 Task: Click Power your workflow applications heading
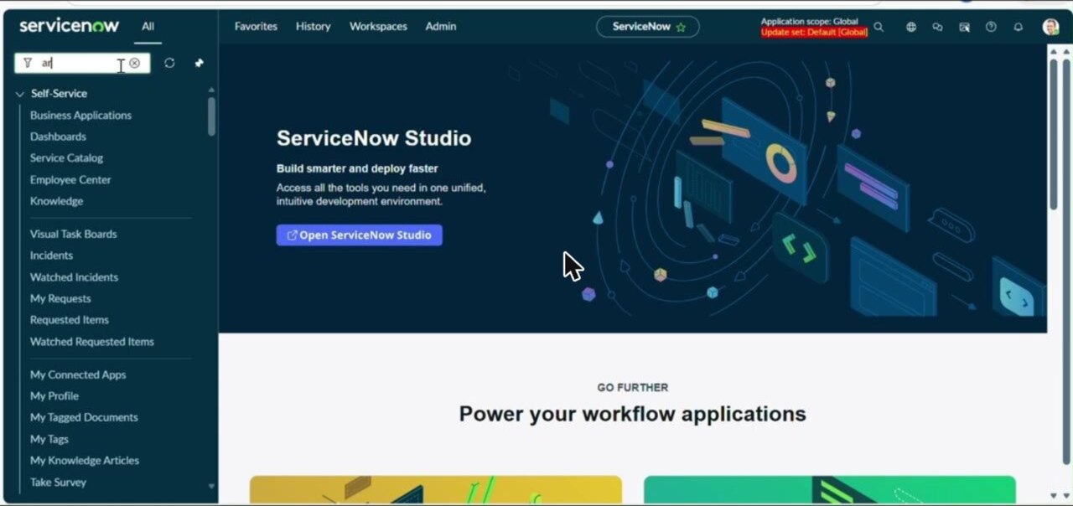click(x=632, y=414)
